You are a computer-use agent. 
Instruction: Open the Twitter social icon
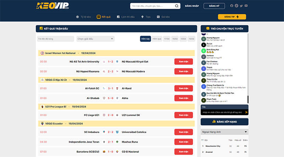pyautogui.click(x=241, y=6)
